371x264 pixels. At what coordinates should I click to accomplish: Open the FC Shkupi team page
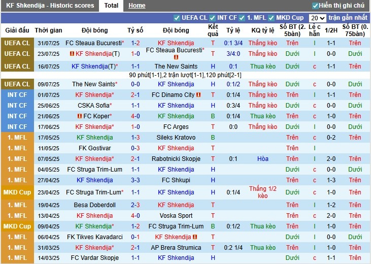coord(176,180)
